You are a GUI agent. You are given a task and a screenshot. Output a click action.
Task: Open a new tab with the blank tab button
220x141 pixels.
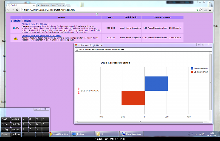coord(68,5)
